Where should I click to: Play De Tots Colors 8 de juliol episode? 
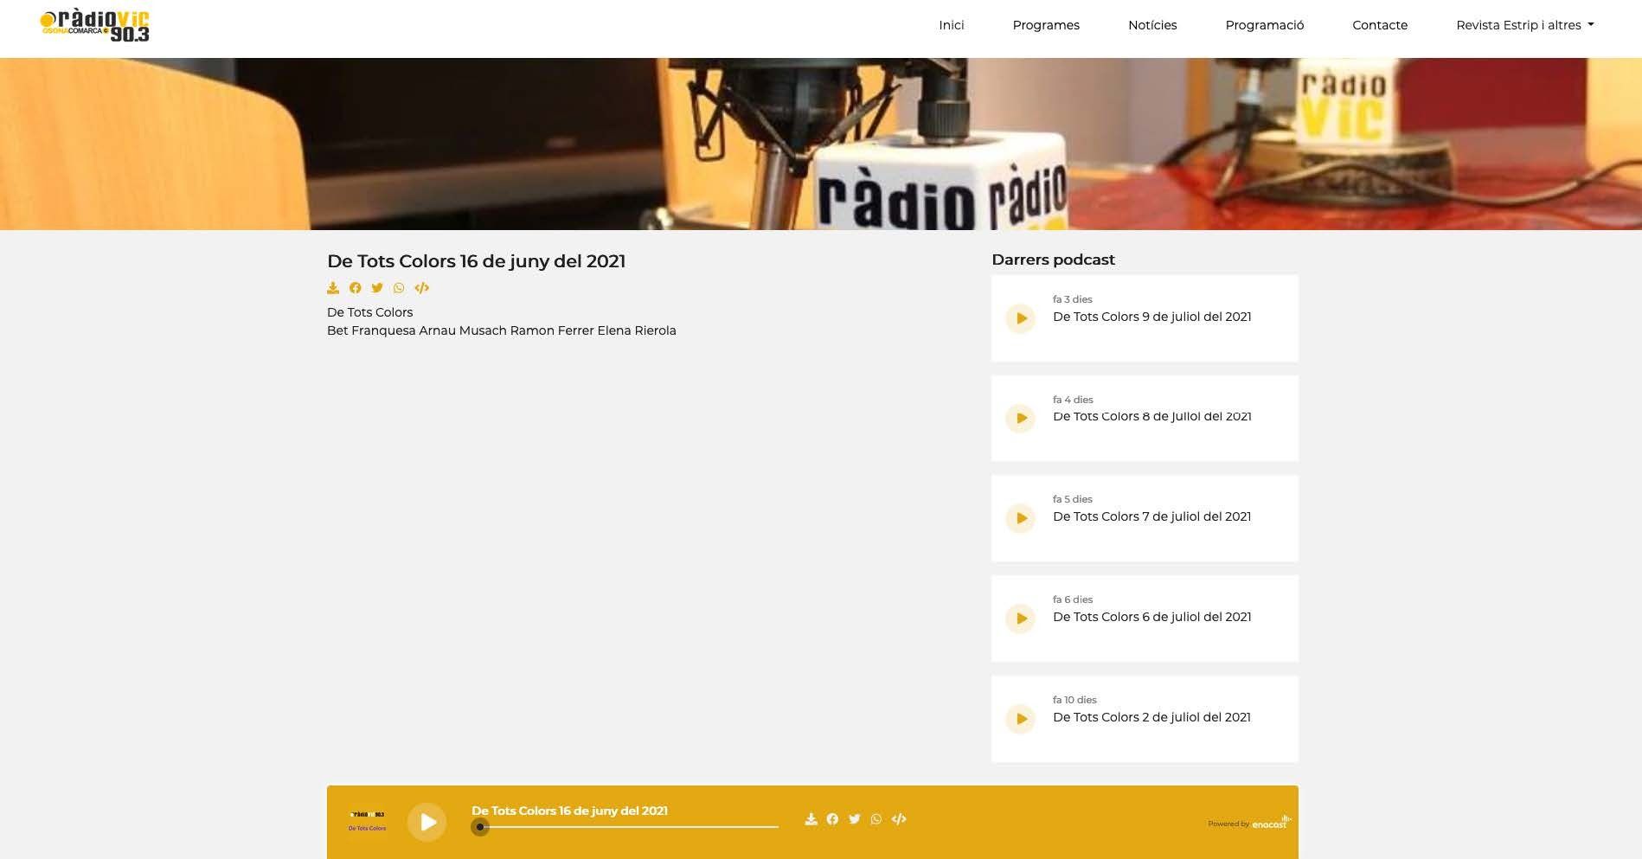pos(1021,419)
